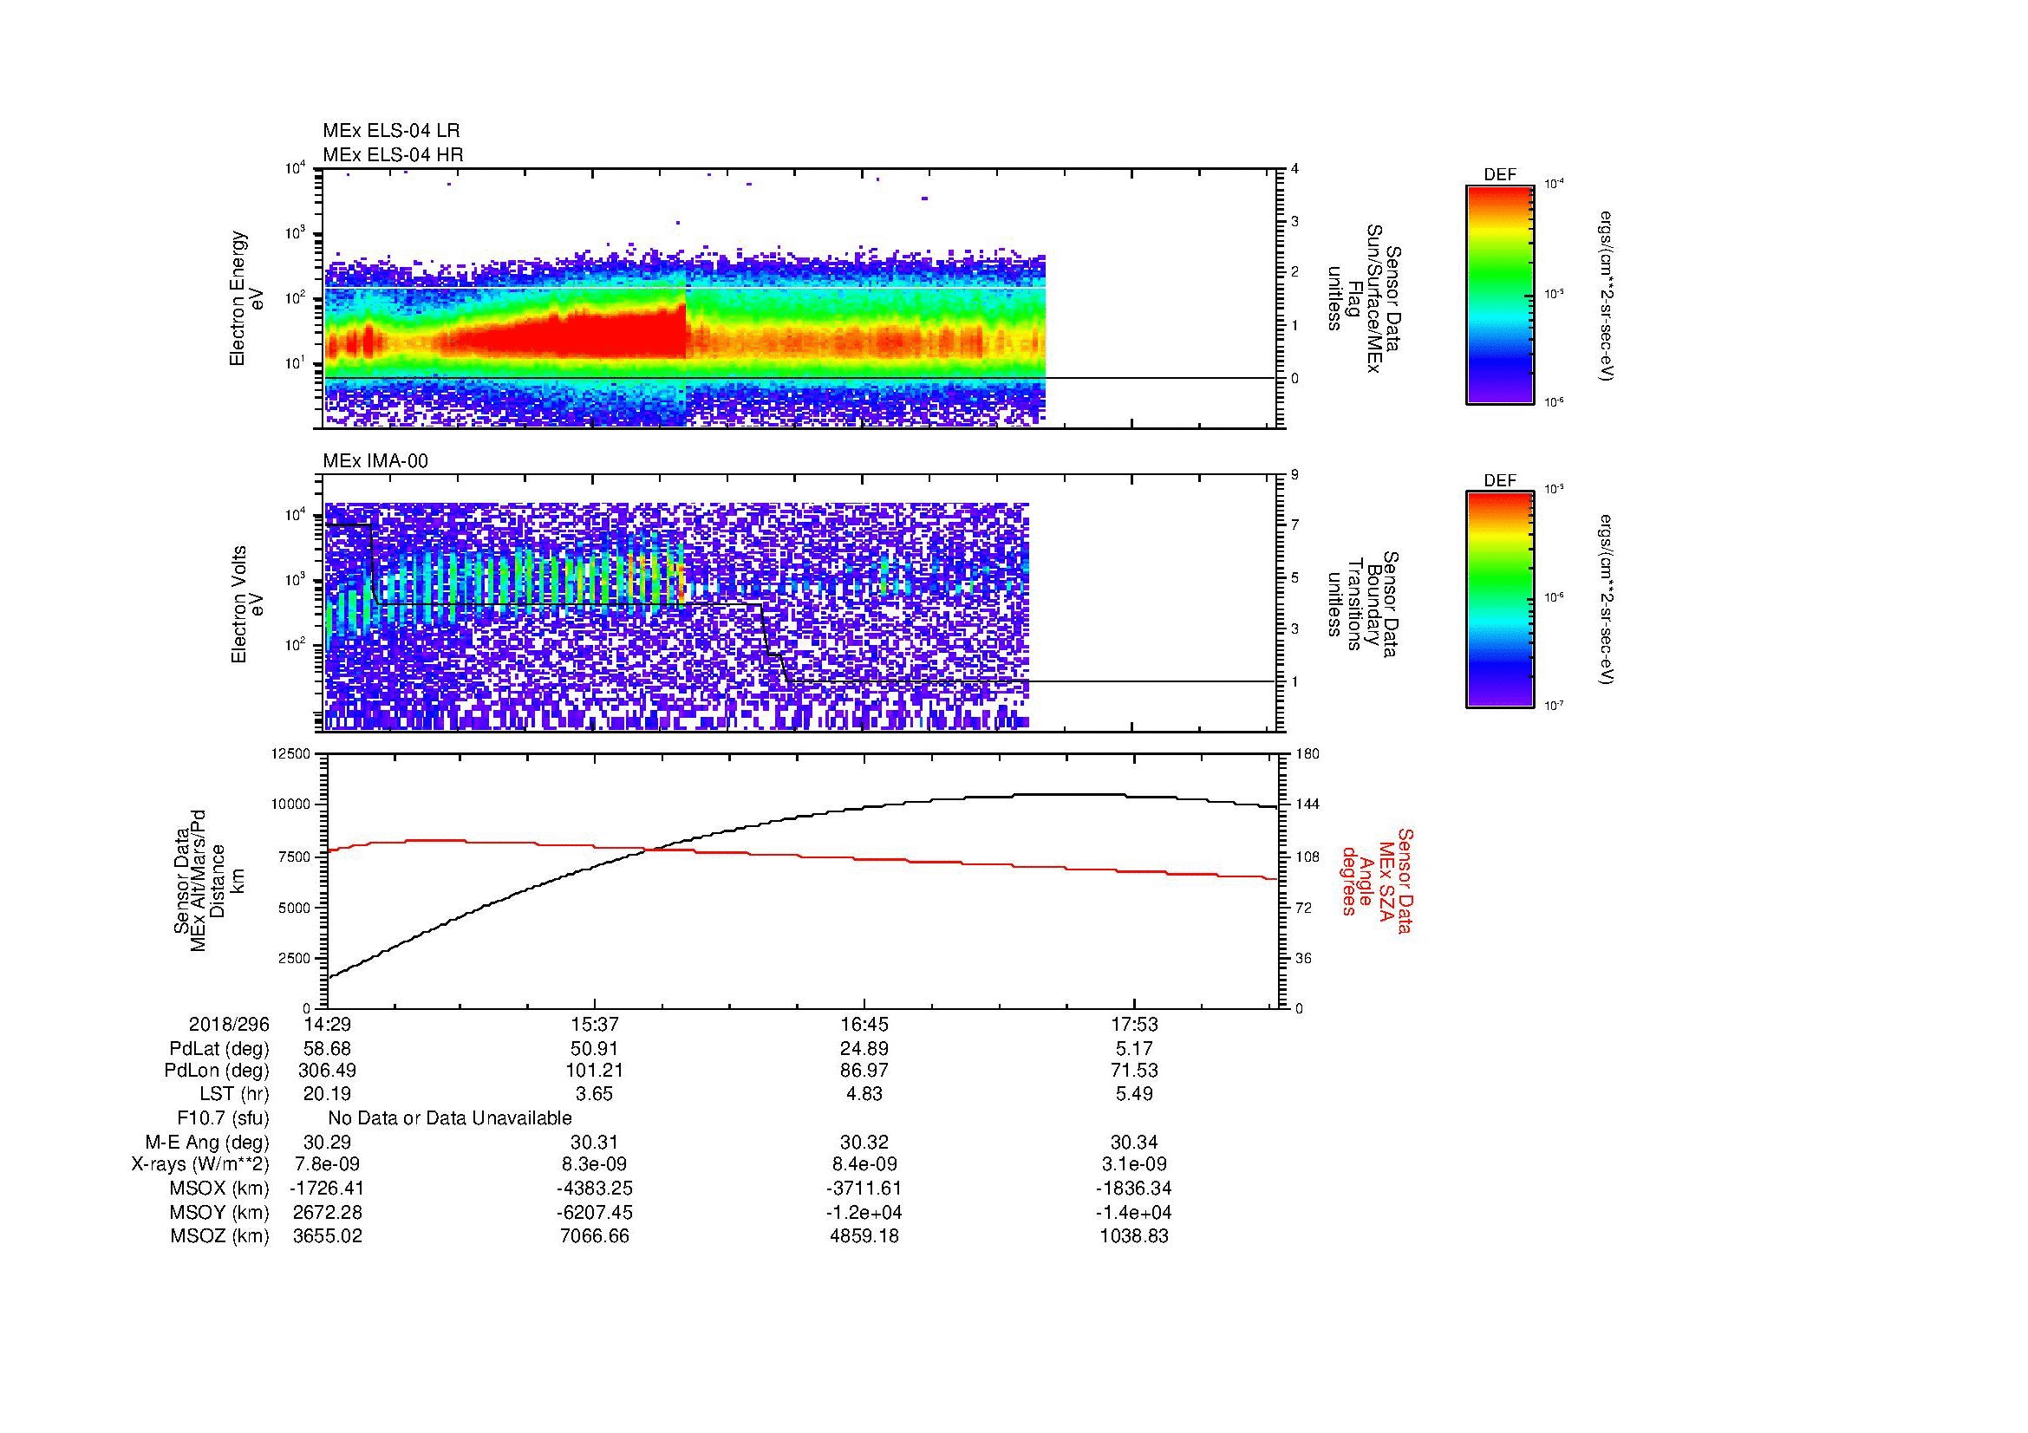Click the PdLon value 71.53

(1133, 1070)
